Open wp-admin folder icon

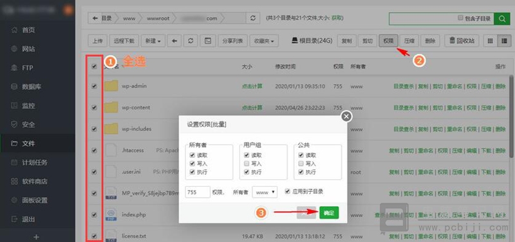click(111, 86)
